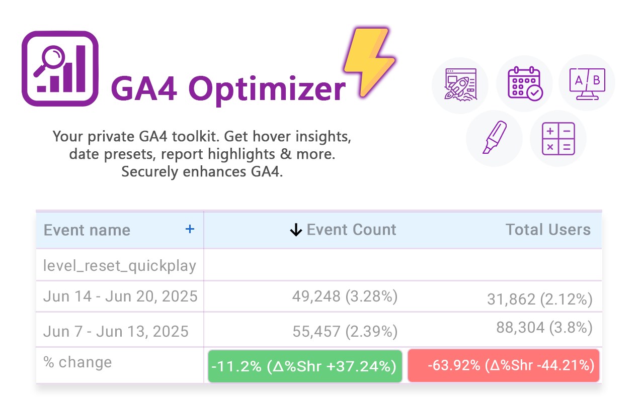This screenshot has width=644, height=402.
Task: Click the 49,248 (3.28%) event count value
Action: tap(345, 296)
